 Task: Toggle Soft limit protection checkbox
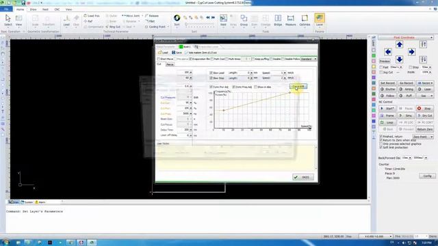[381, 148]
